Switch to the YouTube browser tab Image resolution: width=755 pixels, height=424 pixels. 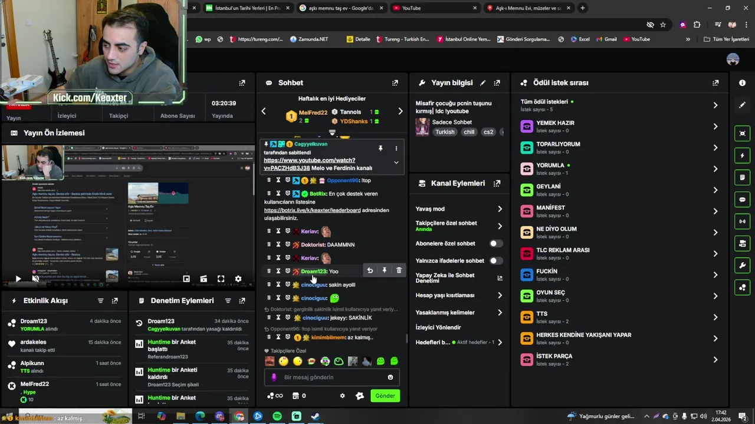pos(435,8)
